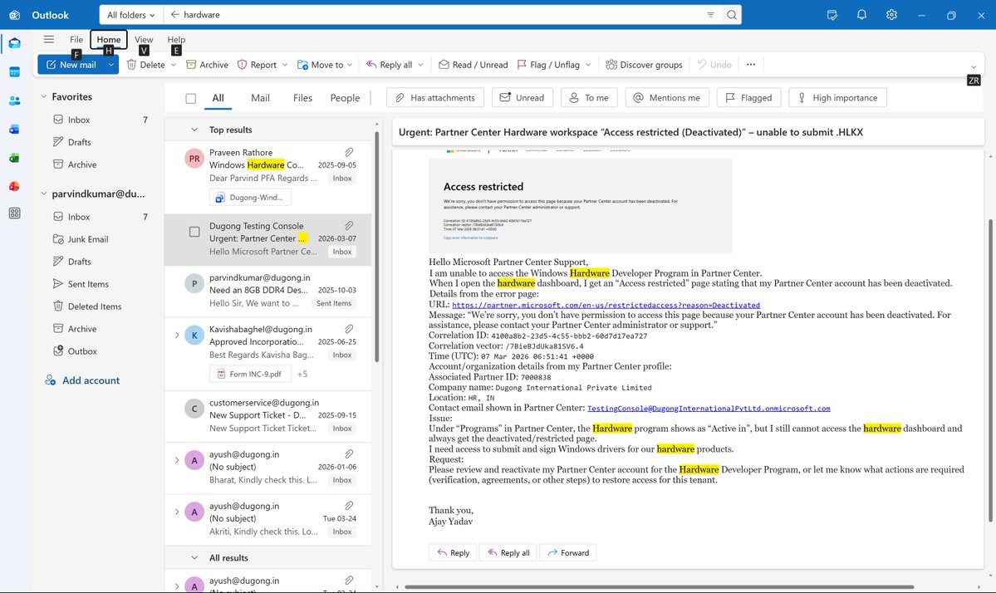Toggle the High importance filter
The image size is (996, 593).
point(837,98)
